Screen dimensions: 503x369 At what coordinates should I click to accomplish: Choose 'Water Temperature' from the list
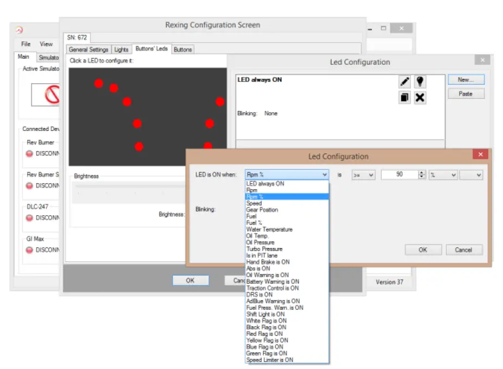pyautogui.click(x=287, y=229)
